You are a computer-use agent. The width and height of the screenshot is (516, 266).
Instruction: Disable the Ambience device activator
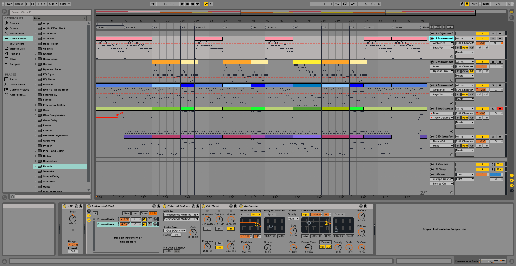tap(241, 206)
